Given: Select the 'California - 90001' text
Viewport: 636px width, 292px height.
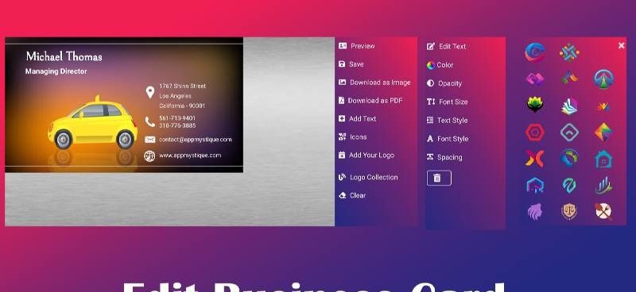Looking at the screenshot, I should pos(182,106).
